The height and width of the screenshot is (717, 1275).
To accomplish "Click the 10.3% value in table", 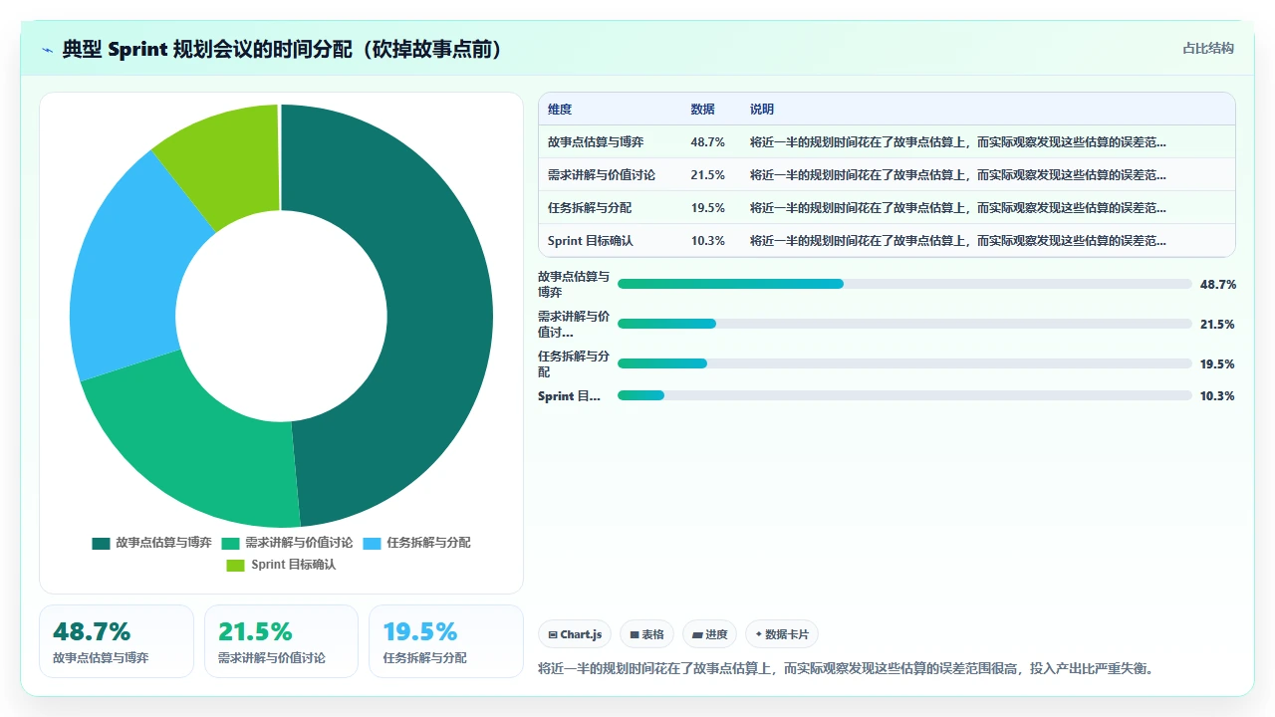I will click(x=707, y=241).
